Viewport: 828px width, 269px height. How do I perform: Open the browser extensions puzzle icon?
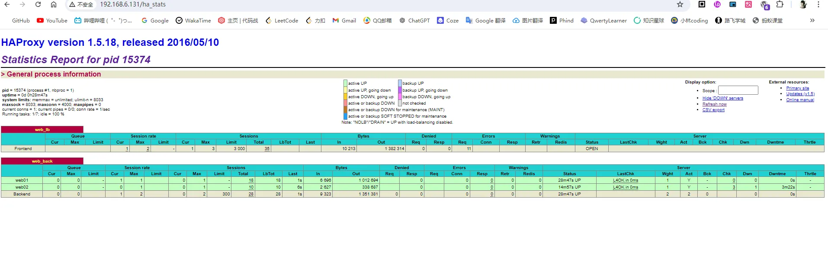tap(780, 4)
